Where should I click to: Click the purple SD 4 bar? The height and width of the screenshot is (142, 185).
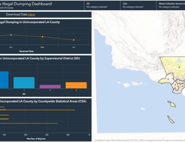[x=50, y=86]
